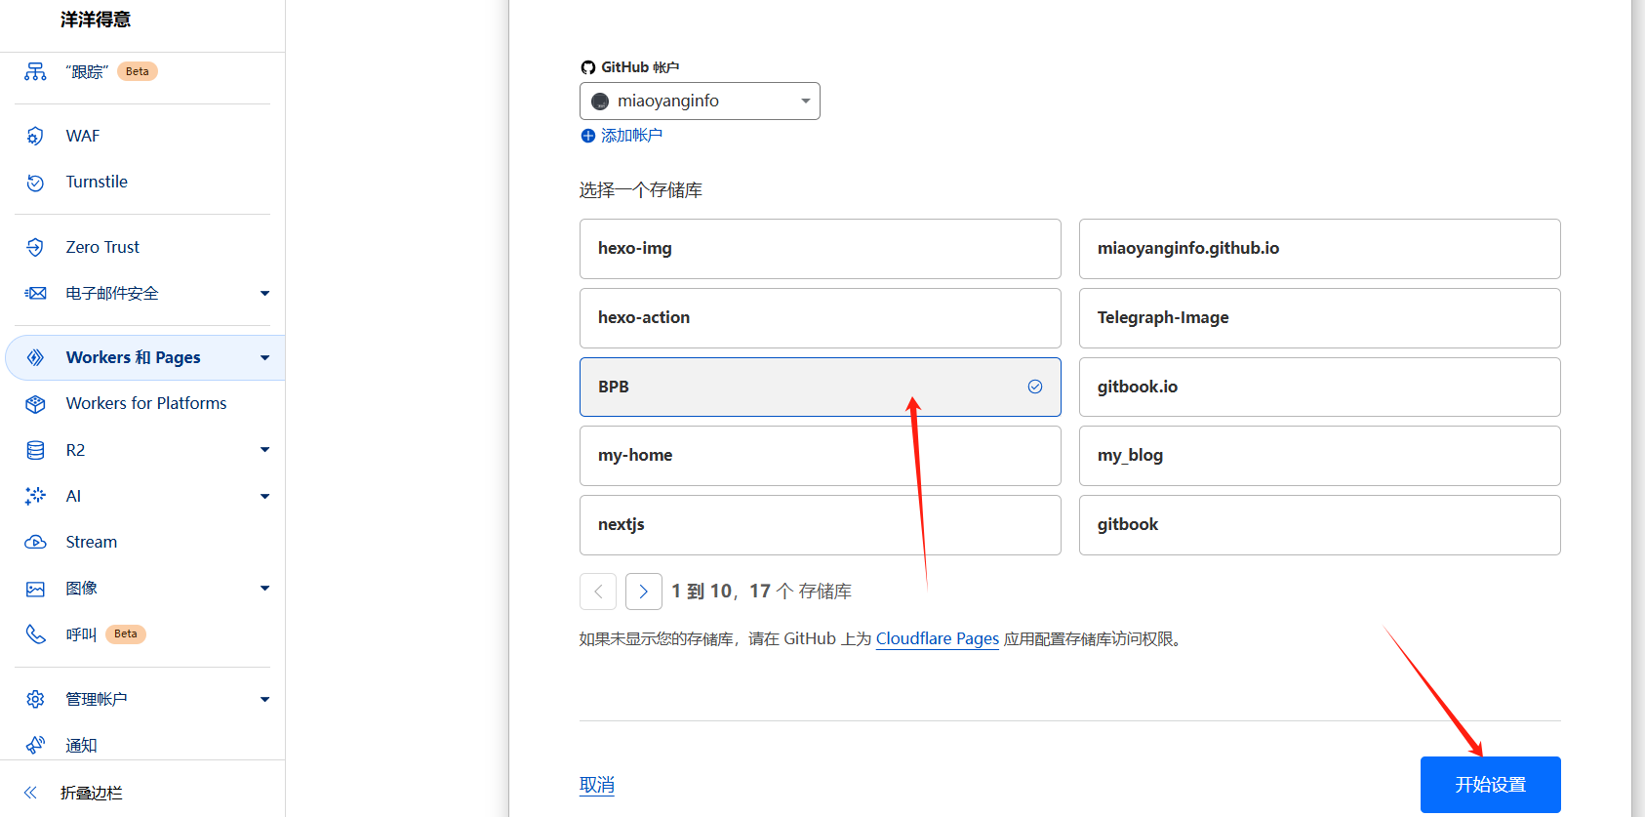
Task: Select the nextjs repository
Action: (820, 525)
